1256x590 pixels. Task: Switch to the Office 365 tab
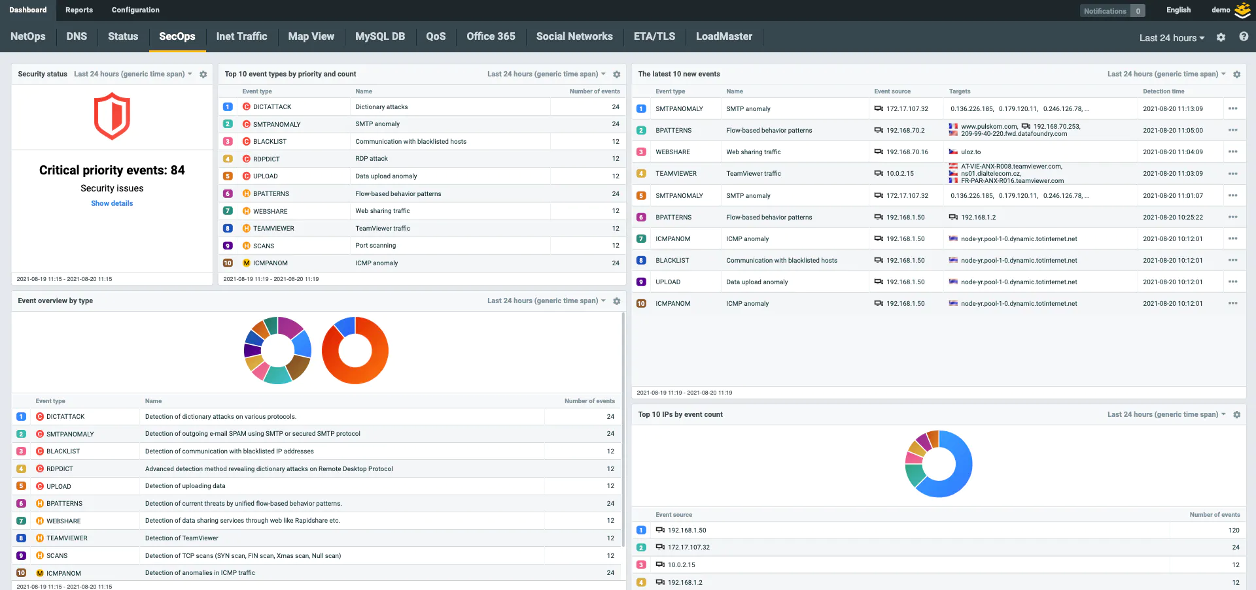[491, 37]
